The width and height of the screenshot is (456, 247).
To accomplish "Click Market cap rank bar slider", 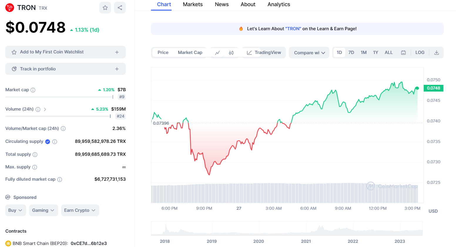I will click(59, 97).
